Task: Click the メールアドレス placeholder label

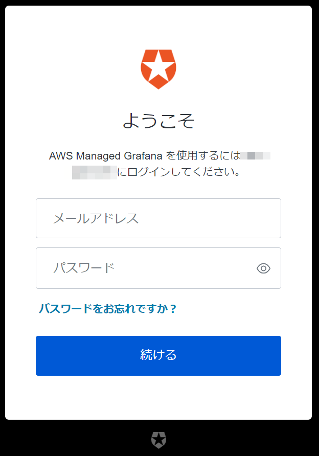Action: tap(96, 218)
